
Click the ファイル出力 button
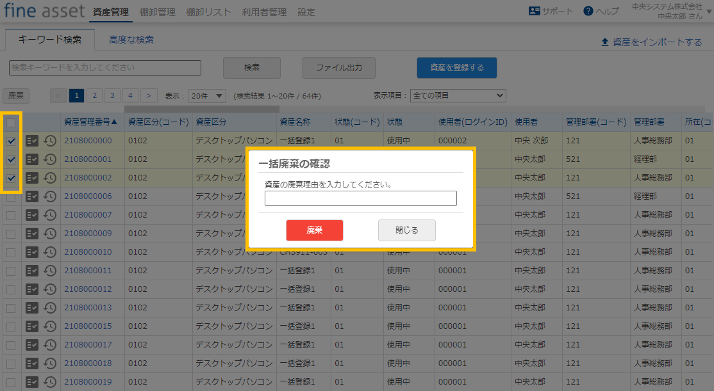339,68
